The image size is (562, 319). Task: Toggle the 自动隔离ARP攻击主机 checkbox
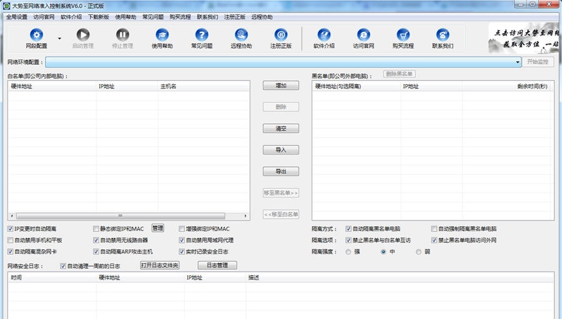[x=96, y=252]
